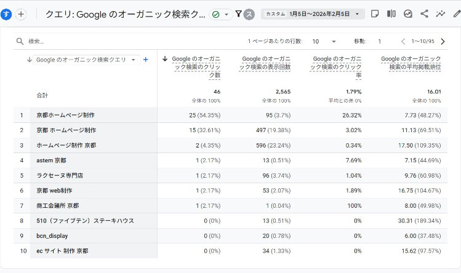Customize report with pencil icon
Screen dimensions: 461x273
point(457,14)
